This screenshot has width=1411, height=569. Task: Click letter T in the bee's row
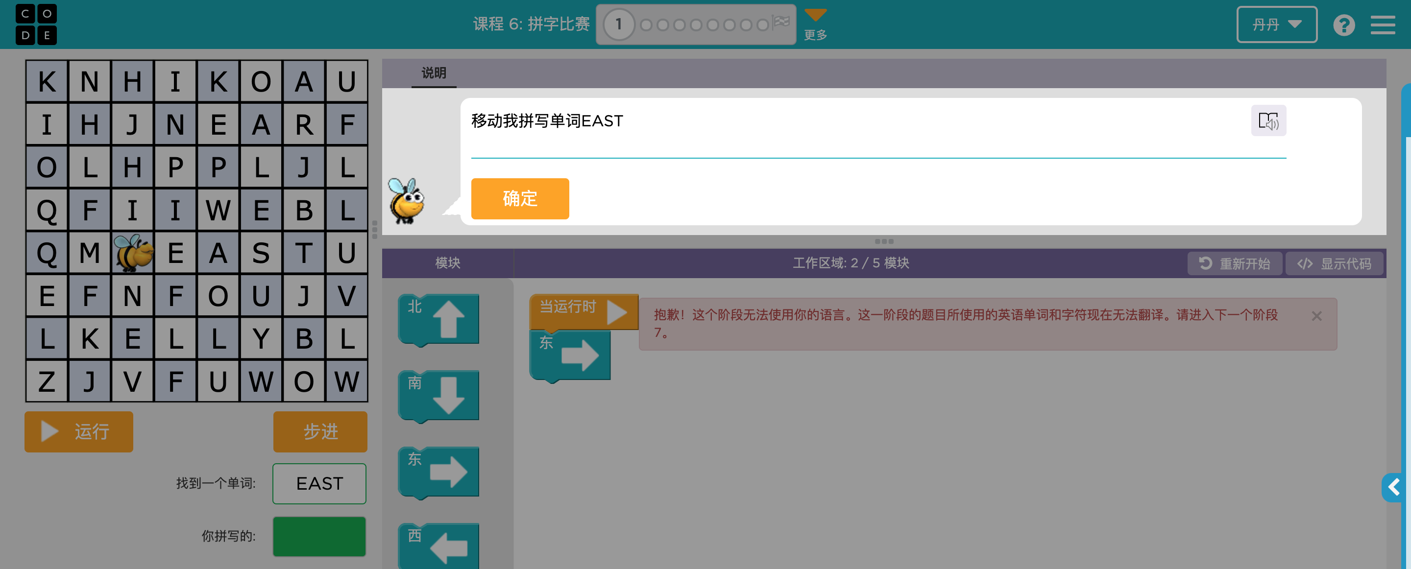pos(304,253)
